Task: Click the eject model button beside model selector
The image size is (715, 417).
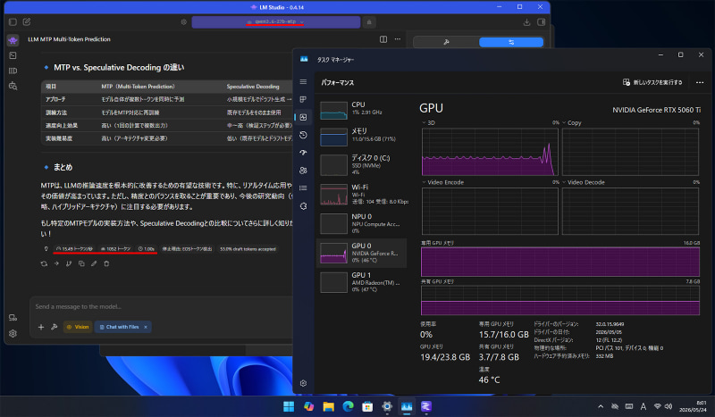Action: pos(369,21)
